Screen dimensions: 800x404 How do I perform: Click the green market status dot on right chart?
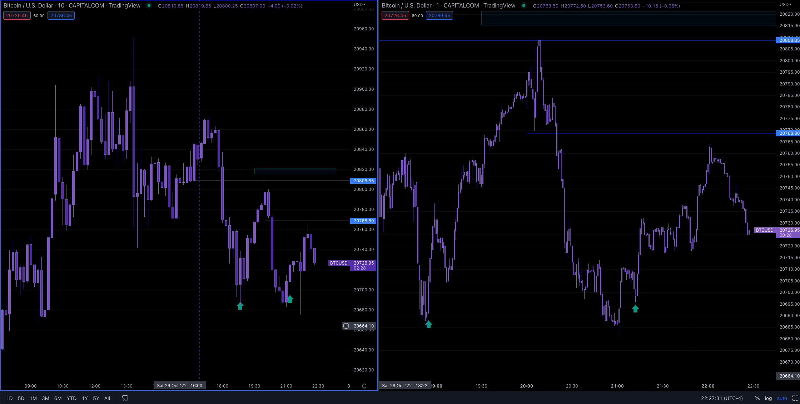point(524,6)
